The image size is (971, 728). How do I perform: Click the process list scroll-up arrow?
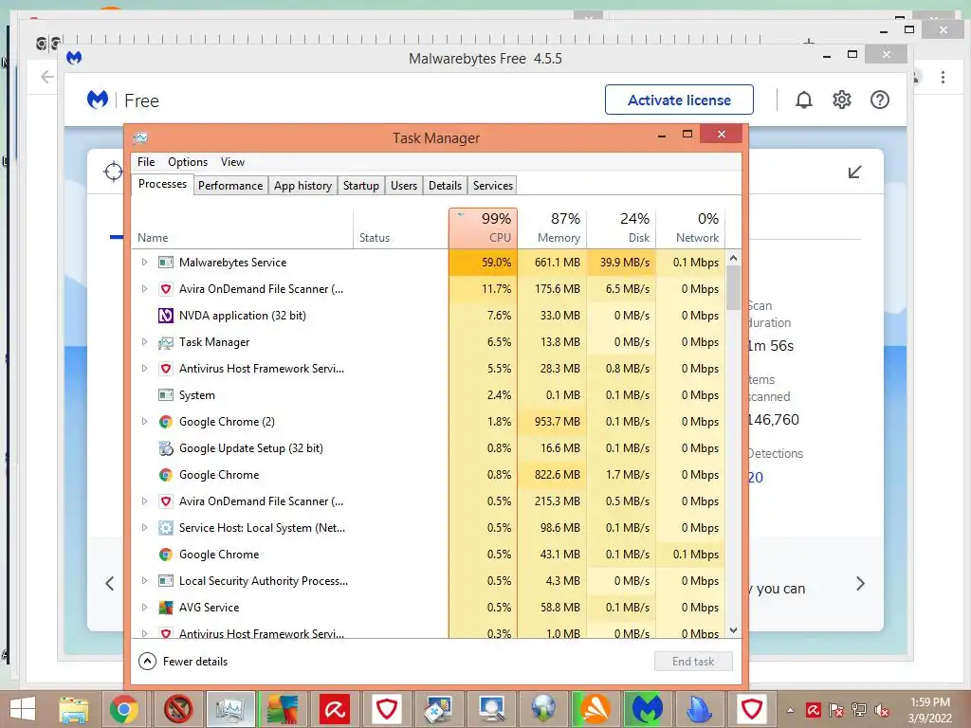coord(733,258)
